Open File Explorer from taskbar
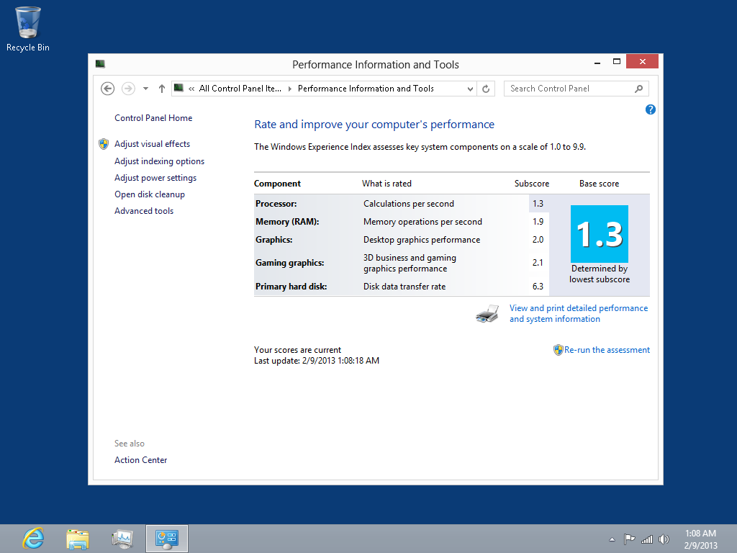The image size is (737, 553). pos(78,539)
